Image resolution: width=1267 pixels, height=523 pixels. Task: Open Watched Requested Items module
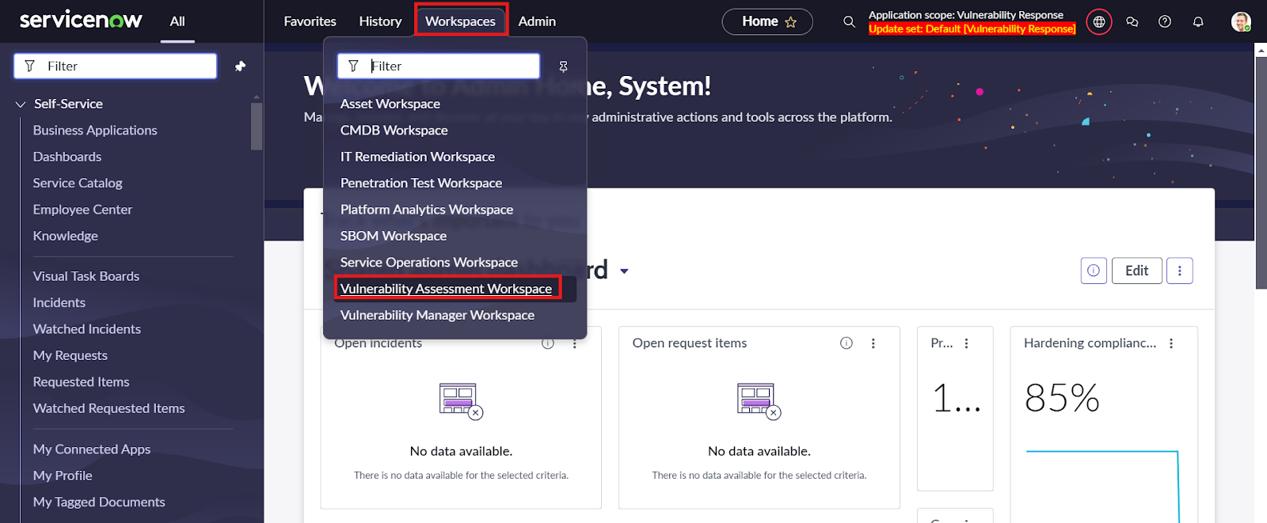click(109, 408)
